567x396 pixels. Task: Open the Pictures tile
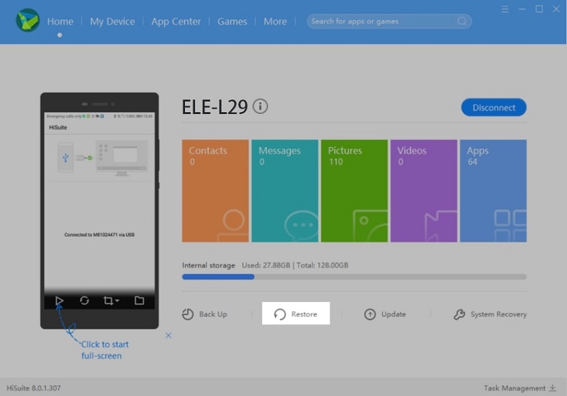[354, 191]
